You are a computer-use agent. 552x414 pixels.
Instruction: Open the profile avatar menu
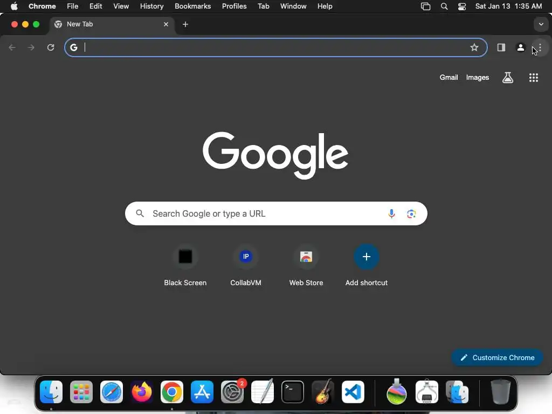point(520,47)
